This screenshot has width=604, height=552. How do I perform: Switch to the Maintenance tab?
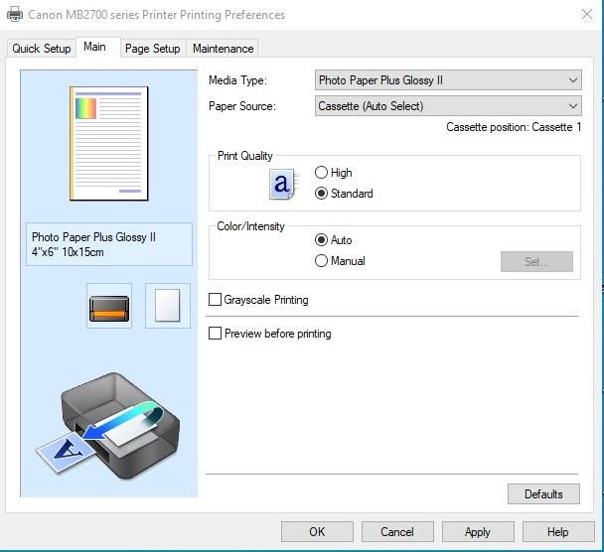tap(224, 49)
